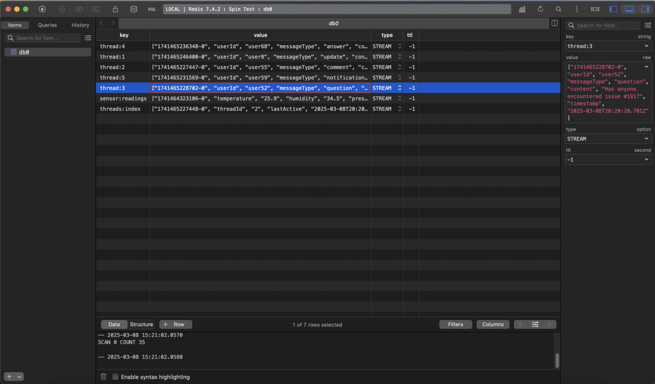This screenshot has width=655, height=384.
Task: Toggle the bottom console panel
Action: (629, 9)
